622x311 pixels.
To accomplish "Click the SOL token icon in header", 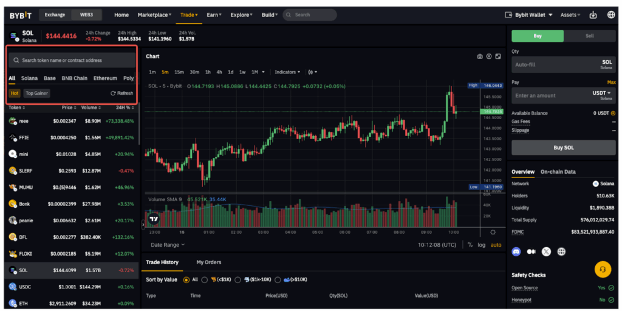I will 15,36.
